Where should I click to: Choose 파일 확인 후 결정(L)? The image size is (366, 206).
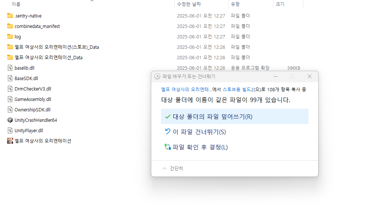point(235,147)
